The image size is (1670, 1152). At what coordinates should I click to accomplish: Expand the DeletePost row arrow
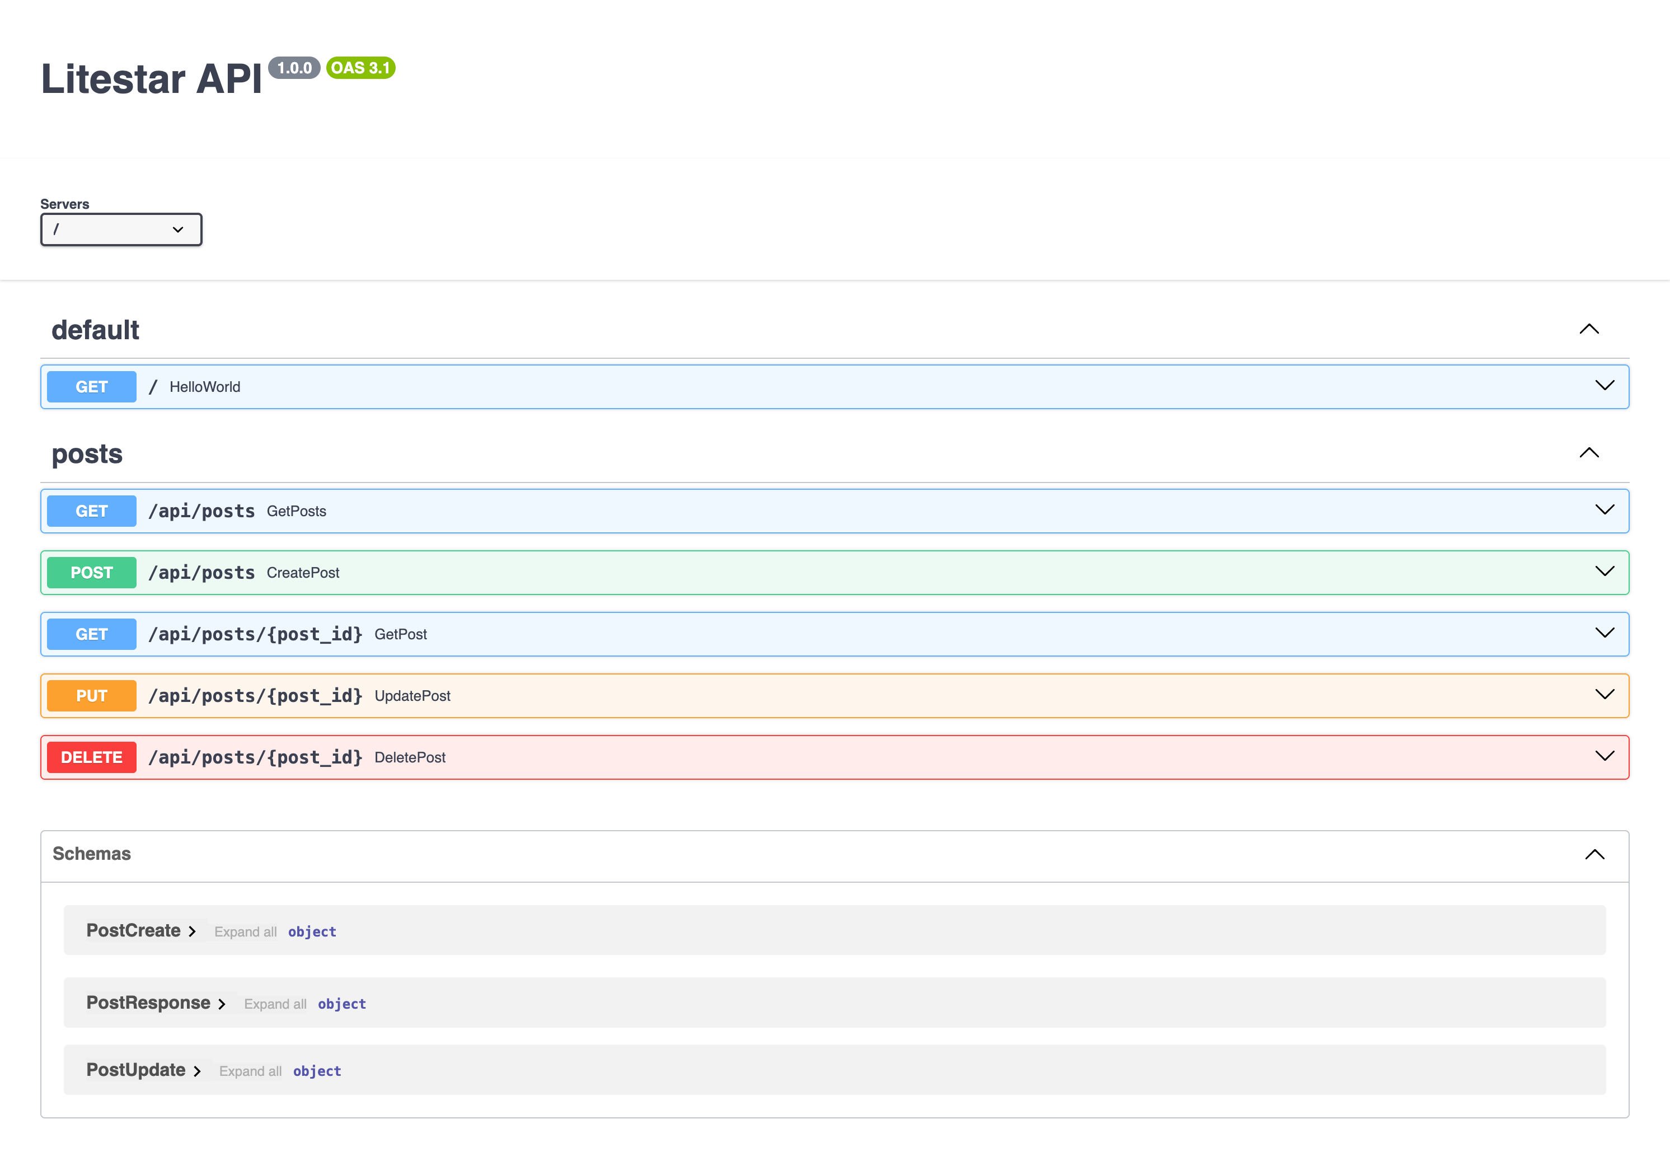click(x=1605, y=756)
